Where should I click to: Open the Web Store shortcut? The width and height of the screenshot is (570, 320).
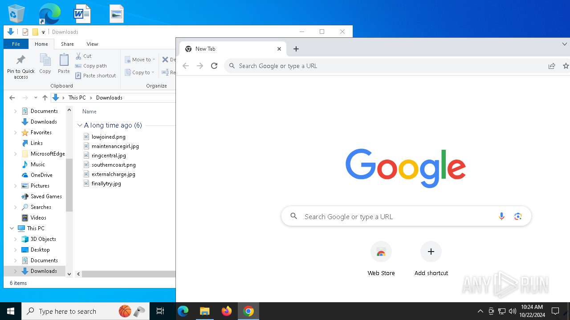pyautogui.click(x=381, y=259)
